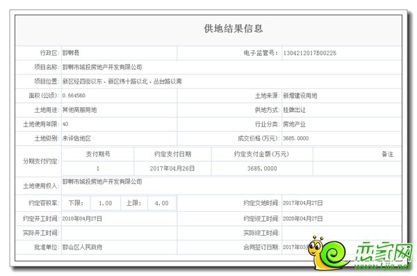Click the 支付期号 column header
This screenshot has width=417, height=276.
(98, 154)
